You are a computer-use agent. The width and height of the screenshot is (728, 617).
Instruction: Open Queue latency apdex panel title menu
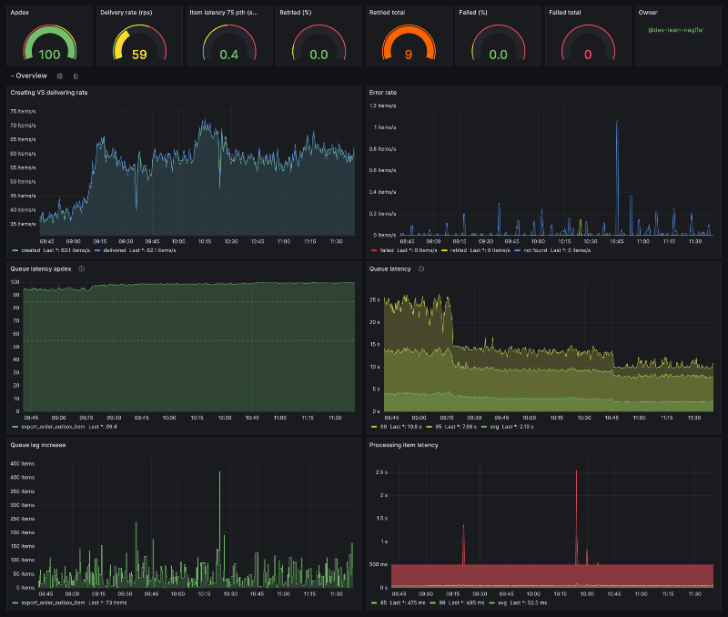click(x=41, y=268)
